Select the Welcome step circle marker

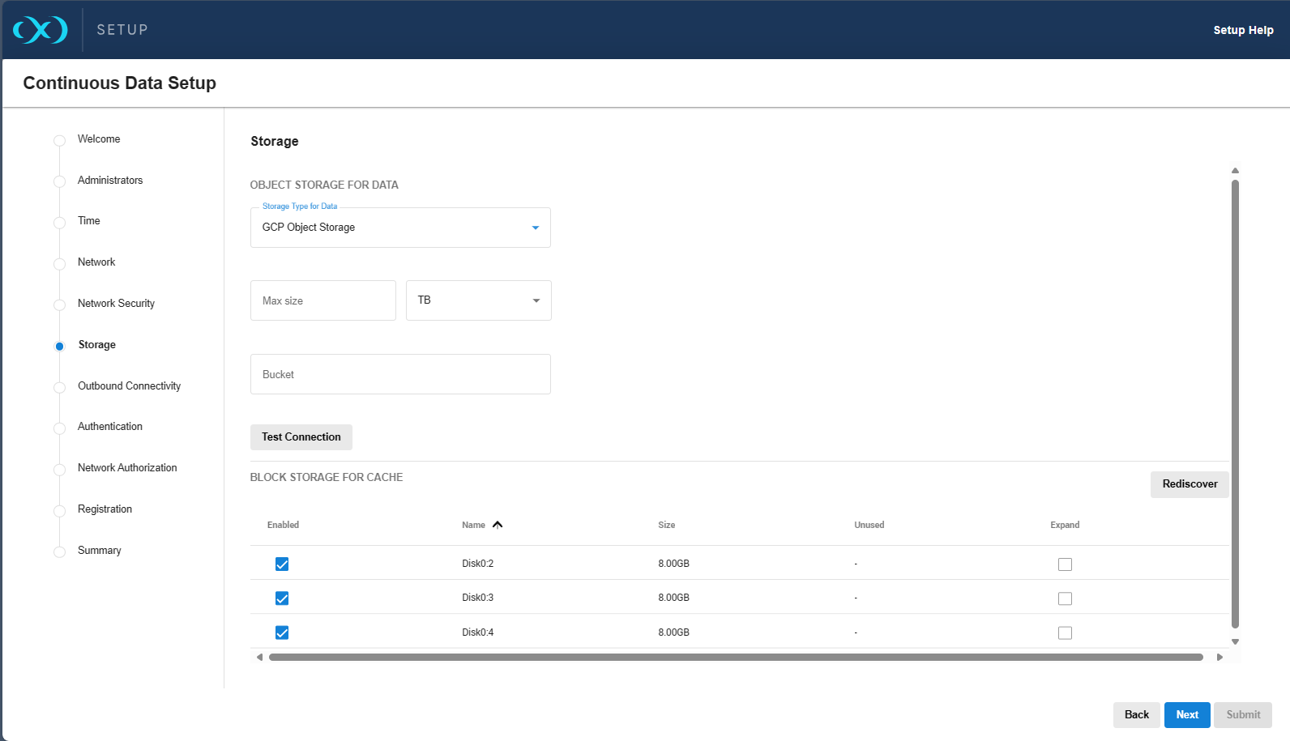[59, 140]
